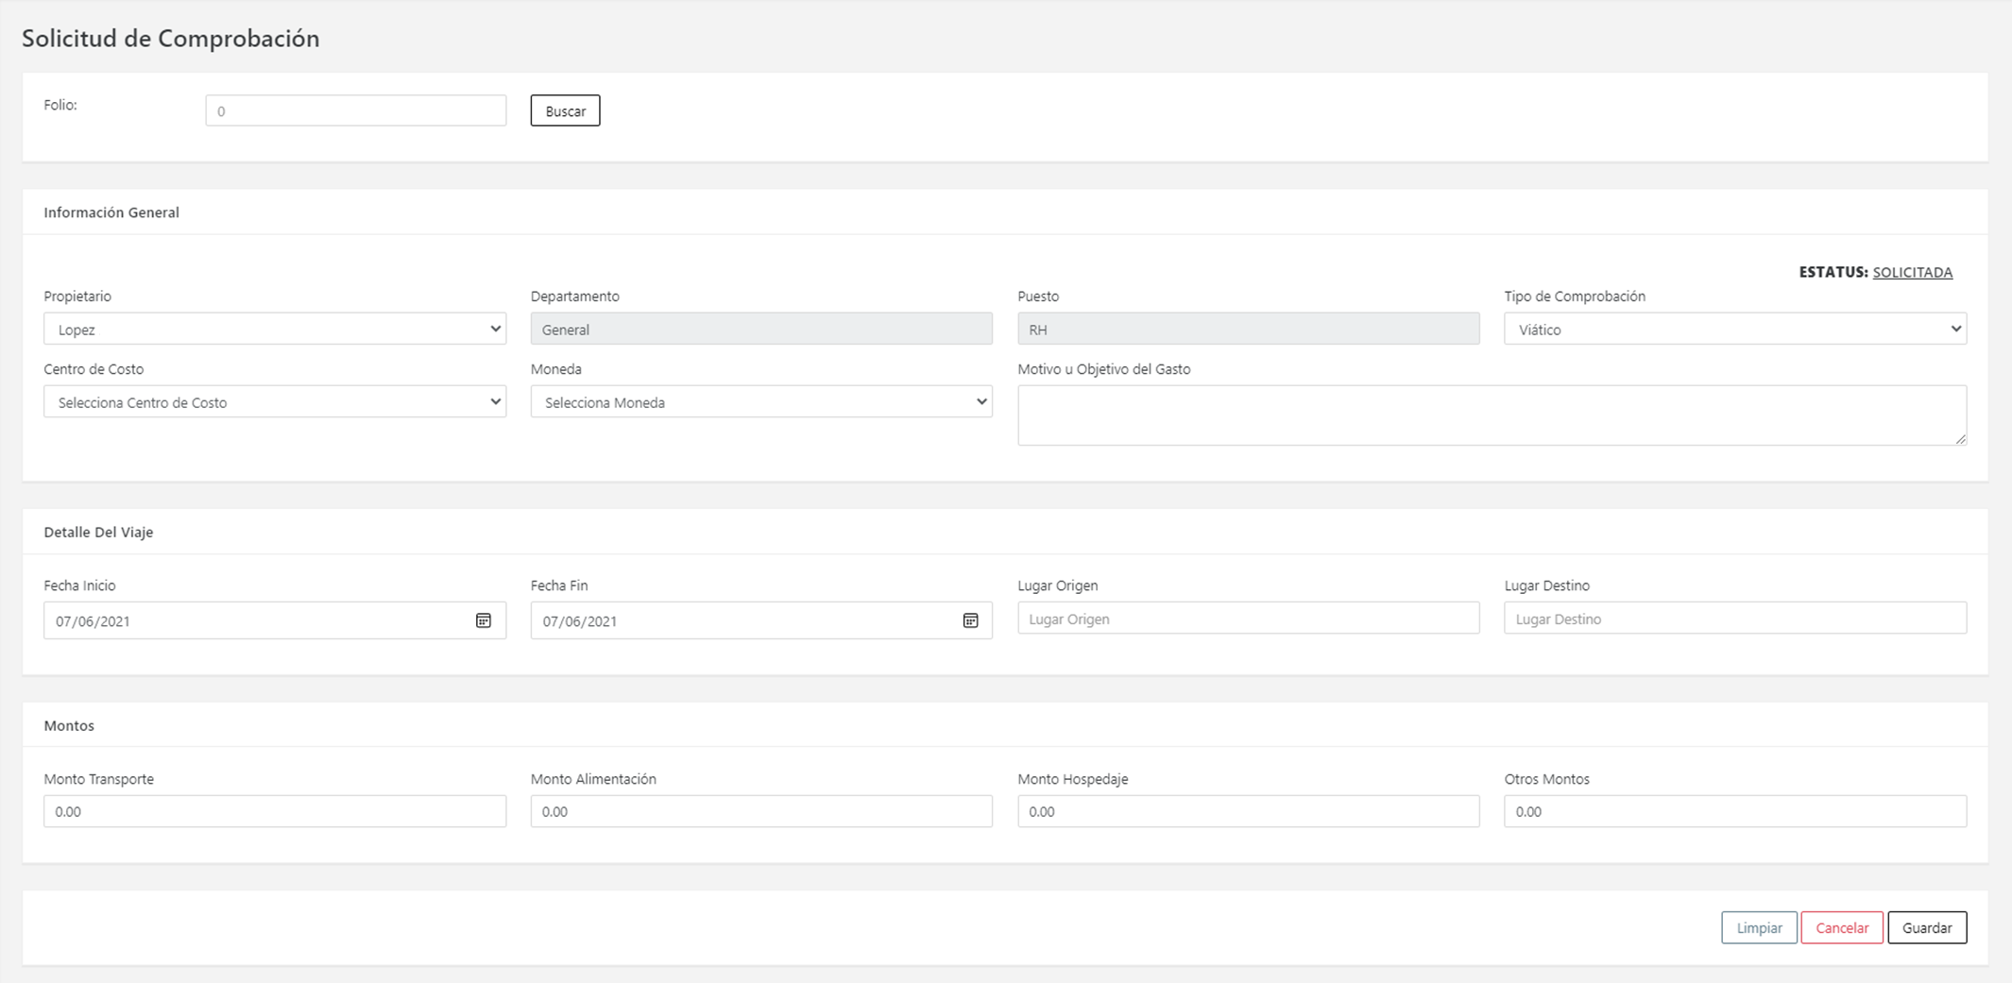Focus the Monto Transporte field
The width and height of the screenshot is (2012, 983).
(274, 811)
